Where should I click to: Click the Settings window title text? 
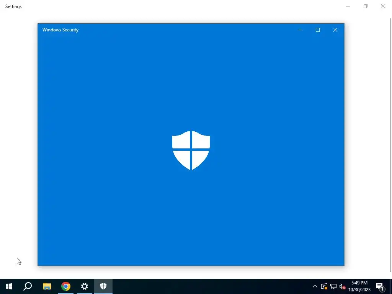point(13,7)
